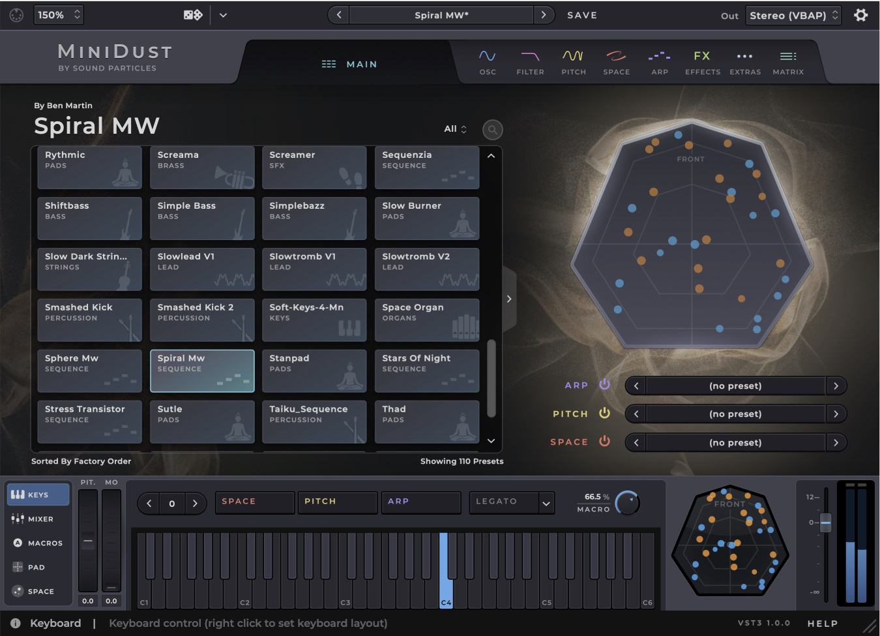The width and height of the screenshot is (880, 636).
Task: Collapse the preset browser side panel arrow
Action: click(x=509, y=299)
